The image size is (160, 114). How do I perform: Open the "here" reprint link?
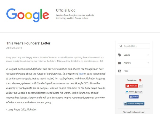click(x=81, y=74)
